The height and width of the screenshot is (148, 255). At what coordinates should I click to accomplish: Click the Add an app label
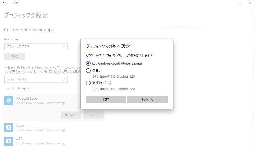point(12,39)
